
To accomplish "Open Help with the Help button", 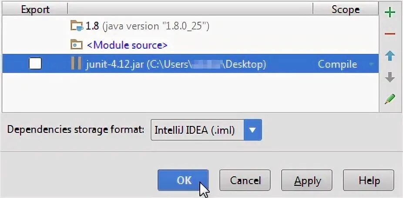I will click(369, 180).
